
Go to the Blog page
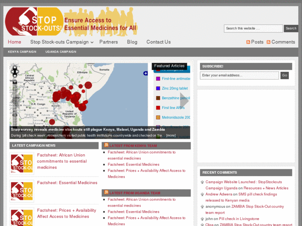click(x=132, y=42)
